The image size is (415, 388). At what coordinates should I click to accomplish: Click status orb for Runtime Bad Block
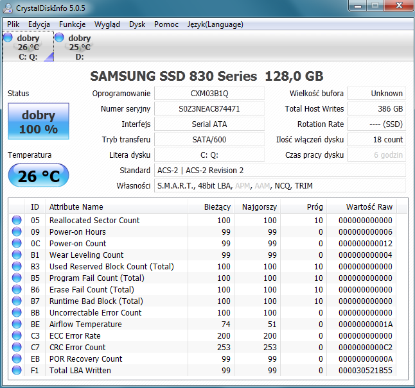(17, 301)
